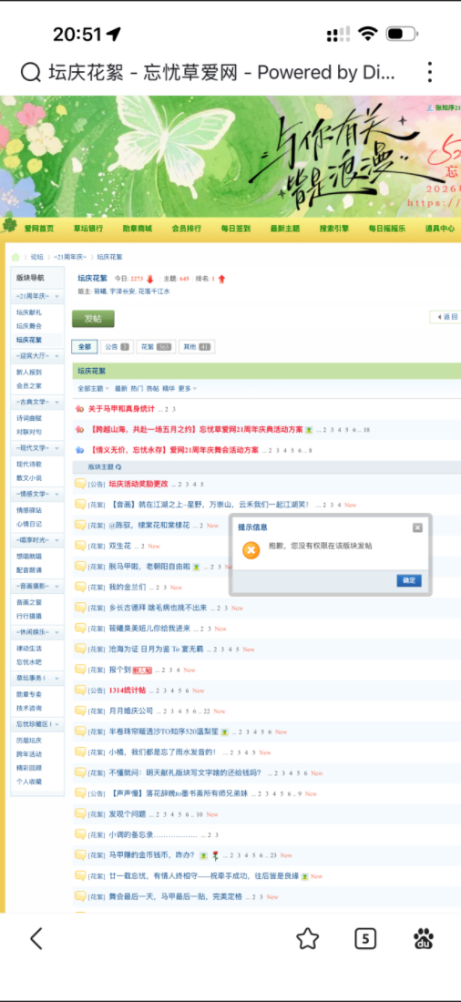Go back with the bottom arrow
Viewport: 461px width, 1002px height.
click(x=36, y=938)
